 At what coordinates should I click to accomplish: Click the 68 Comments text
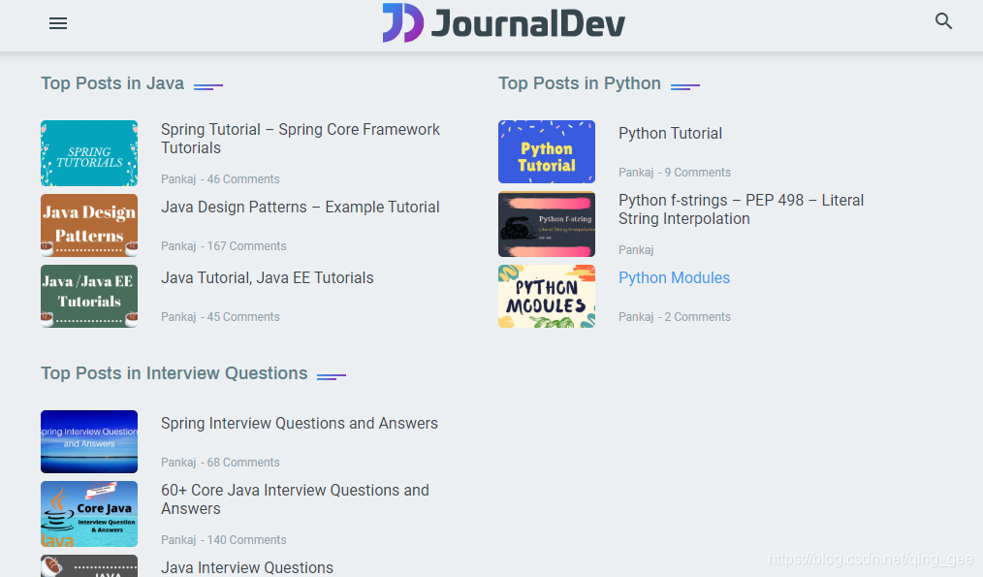pos(243,463)
